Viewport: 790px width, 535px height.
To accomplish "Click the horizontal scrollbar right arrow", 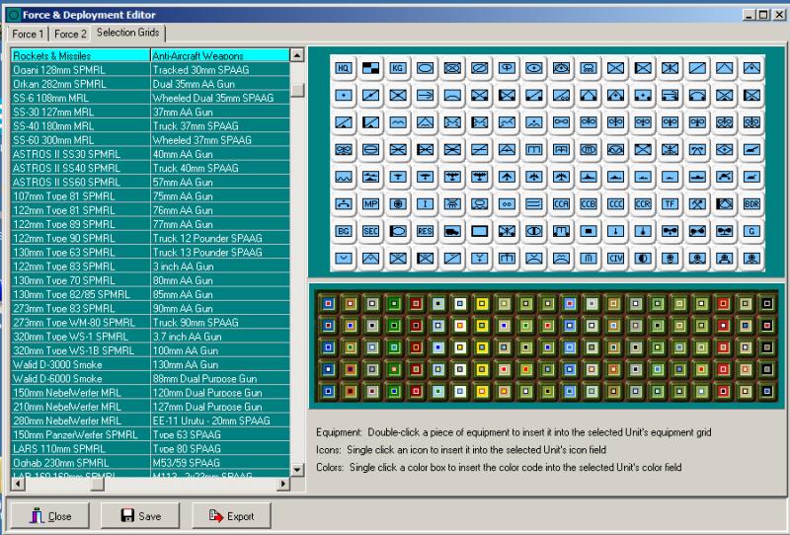I will point(283,484).
